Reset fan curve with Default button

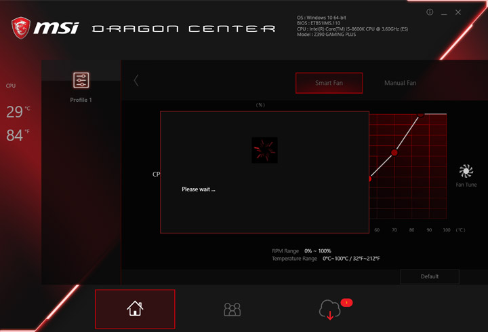coord(430,276)
